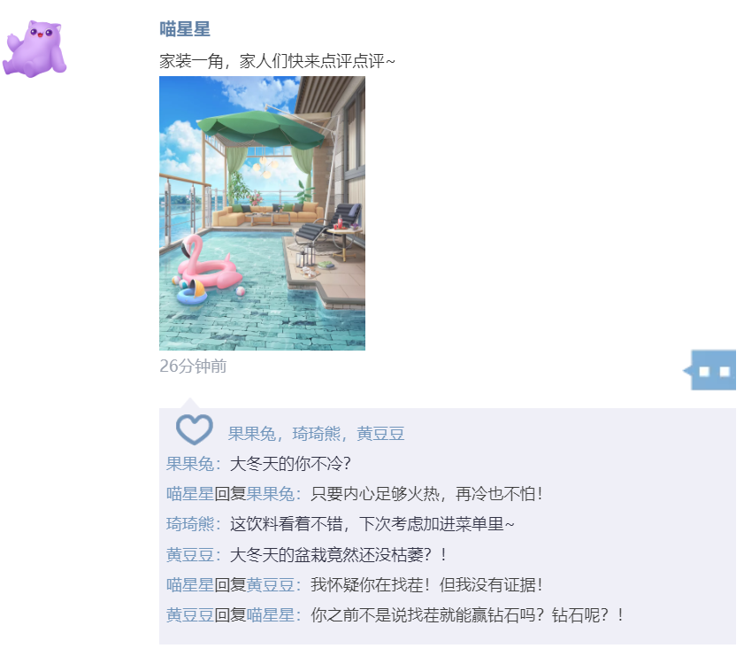Tap the heart like icon
Image resolution: width=744 pixels, height=656 pixels.
pos(195,429)
